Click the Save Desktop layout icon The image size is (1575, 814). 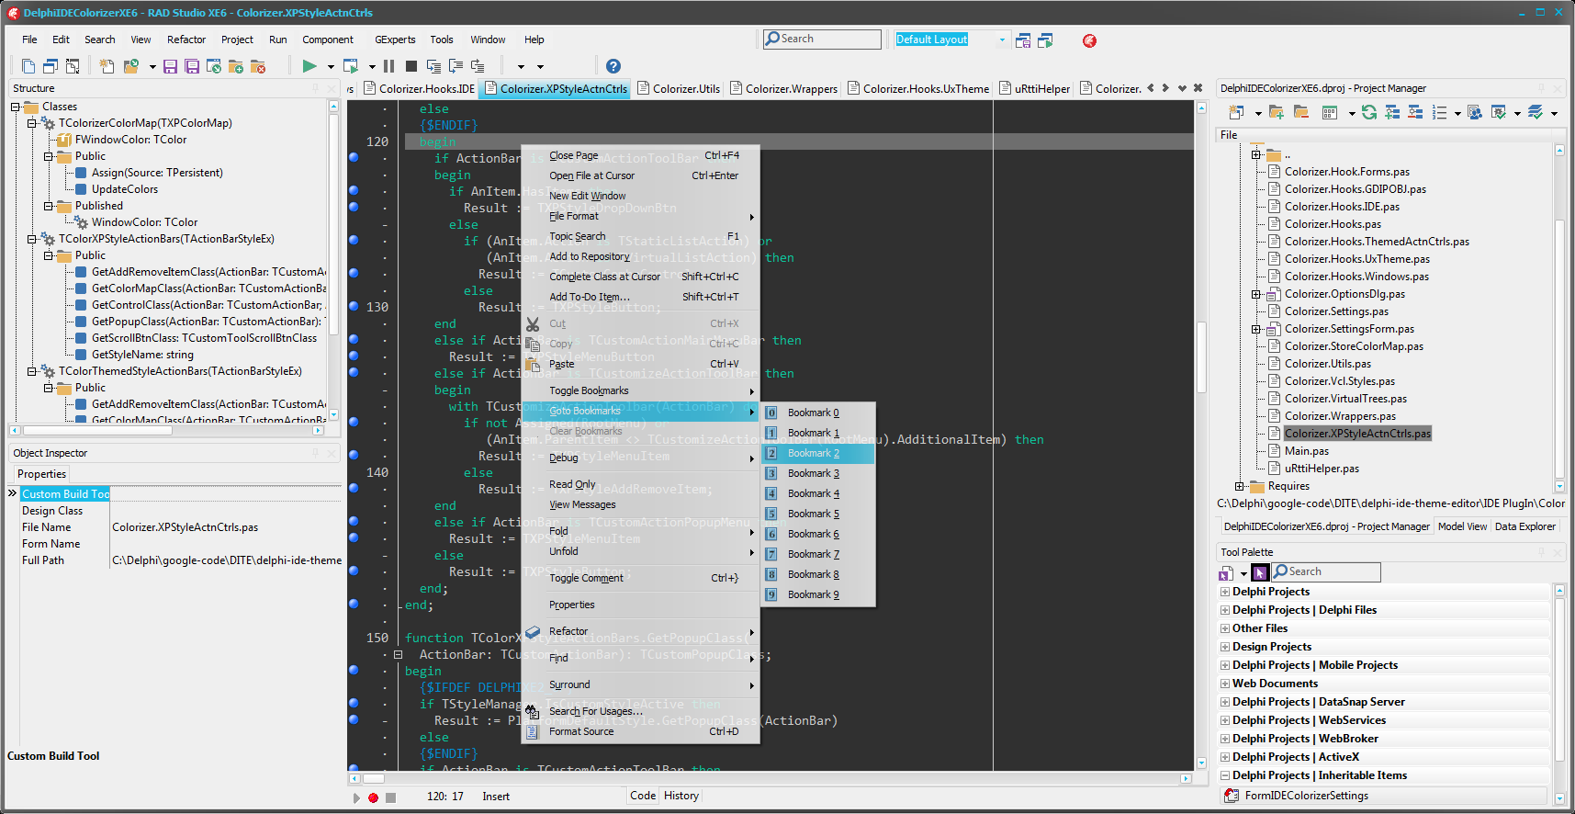coord(1023,40)
